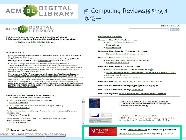Click into the search text field
Viewport: 186px width, 140px height.
[149, 29]
